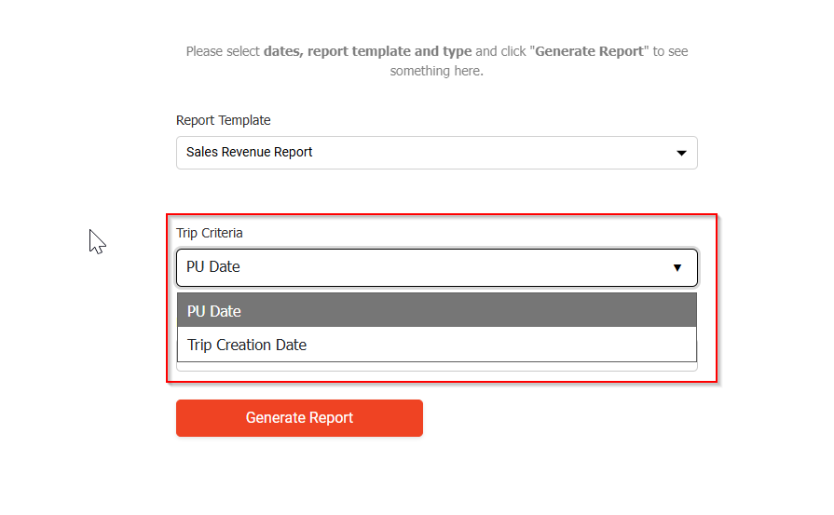Click the "Please select" text at top

pyautogui.click(x=223, y=51)
